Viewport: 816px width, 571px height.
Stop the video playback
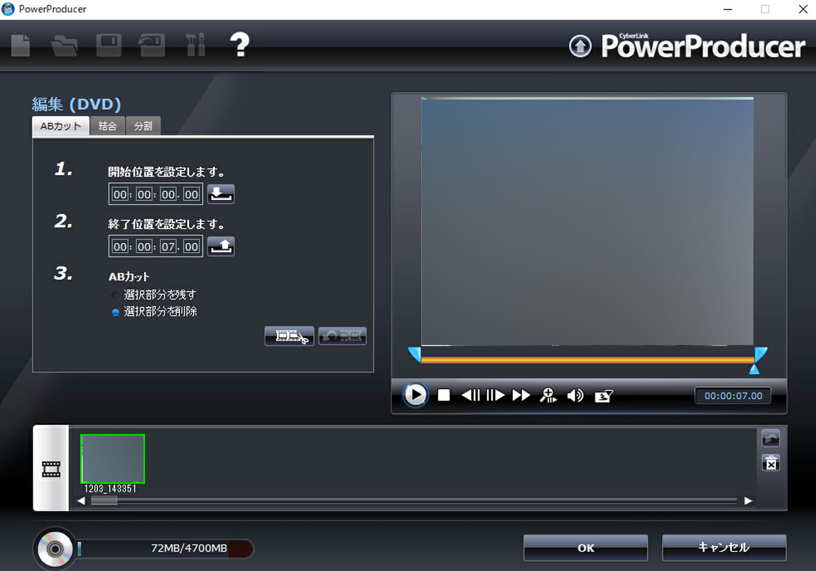(x=444, y=395)
